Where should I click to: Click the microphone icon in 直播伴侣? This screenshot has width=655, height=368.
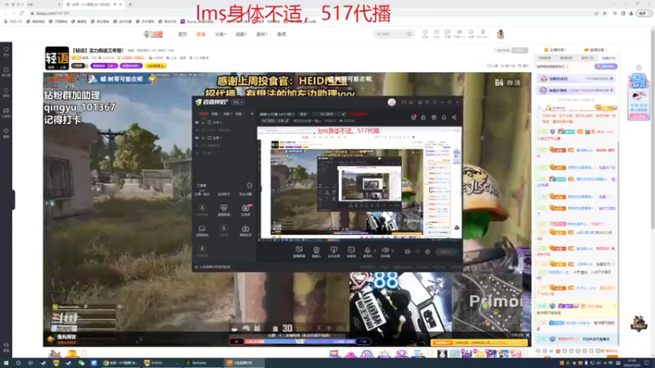click(367, 251)
